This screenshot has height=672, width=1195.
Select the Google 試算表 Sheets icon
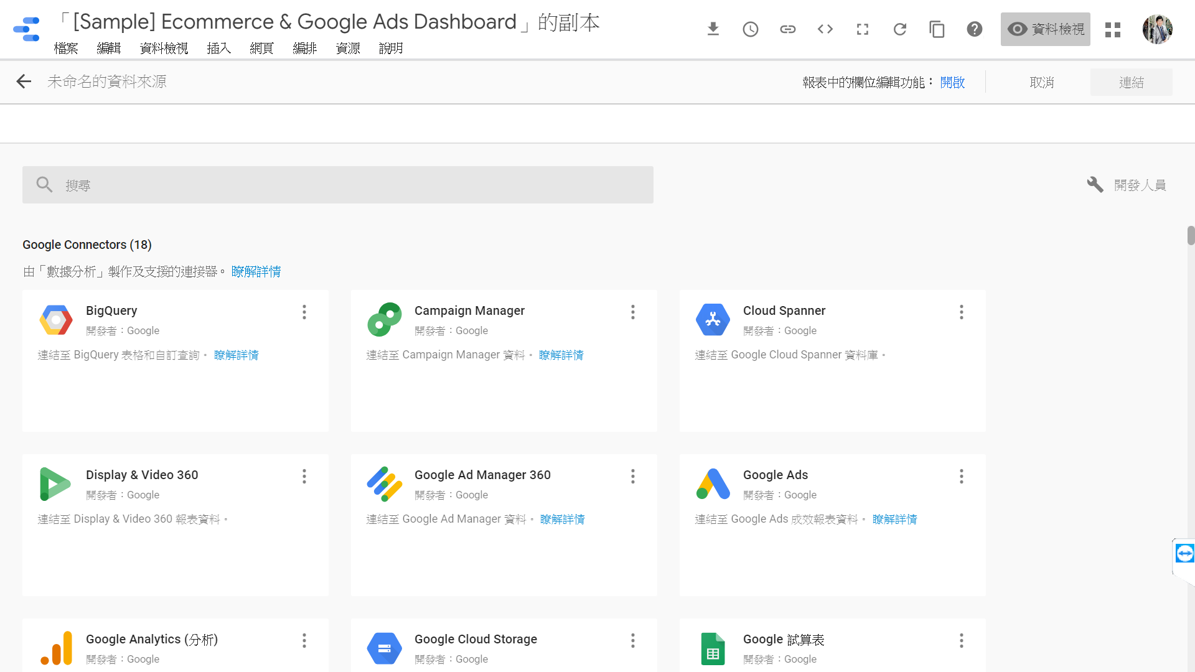click(x=713, y=648)
